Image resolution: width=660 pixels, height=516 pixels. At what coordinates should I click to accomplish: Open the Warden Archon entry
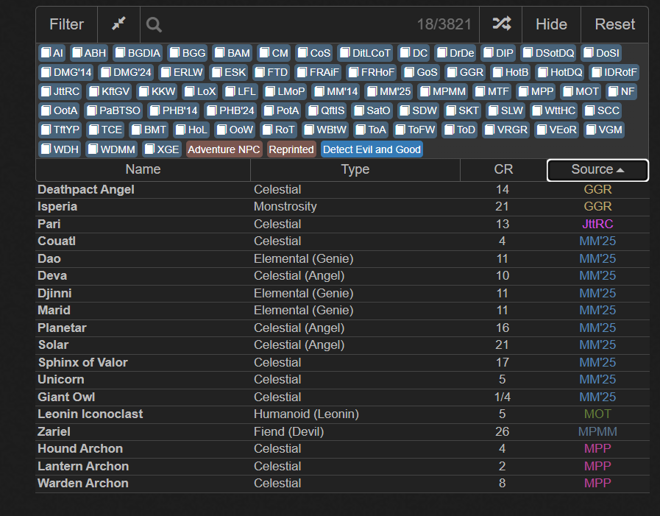(x=342, y=484)
